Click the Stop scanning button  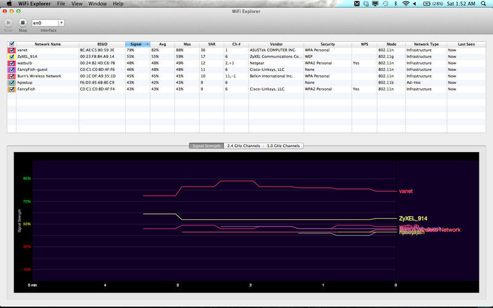[x=23, y=23]
